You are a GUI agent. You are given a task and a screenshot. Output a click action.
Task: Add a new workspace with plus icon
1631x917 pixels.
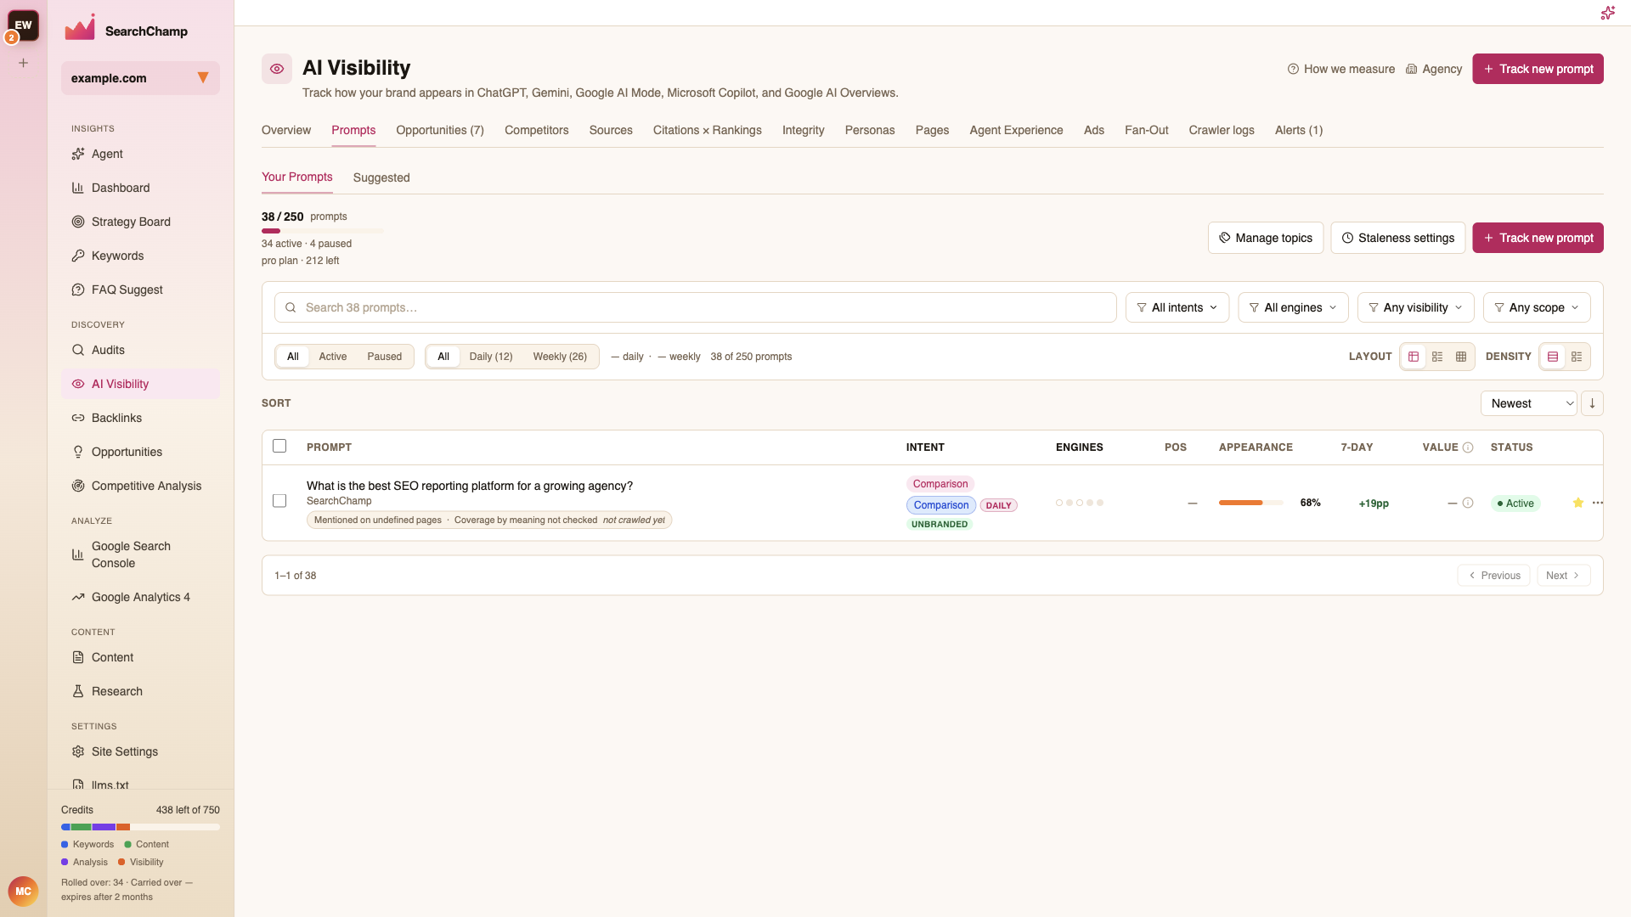[x=24, y=63]
